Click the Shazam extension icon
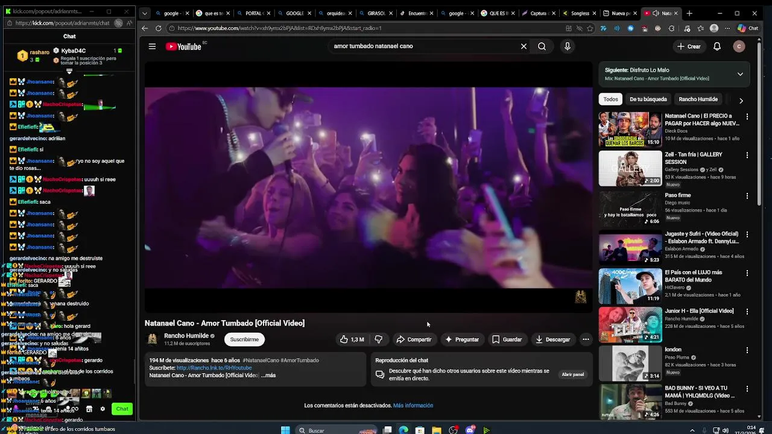 pos(630,28)
